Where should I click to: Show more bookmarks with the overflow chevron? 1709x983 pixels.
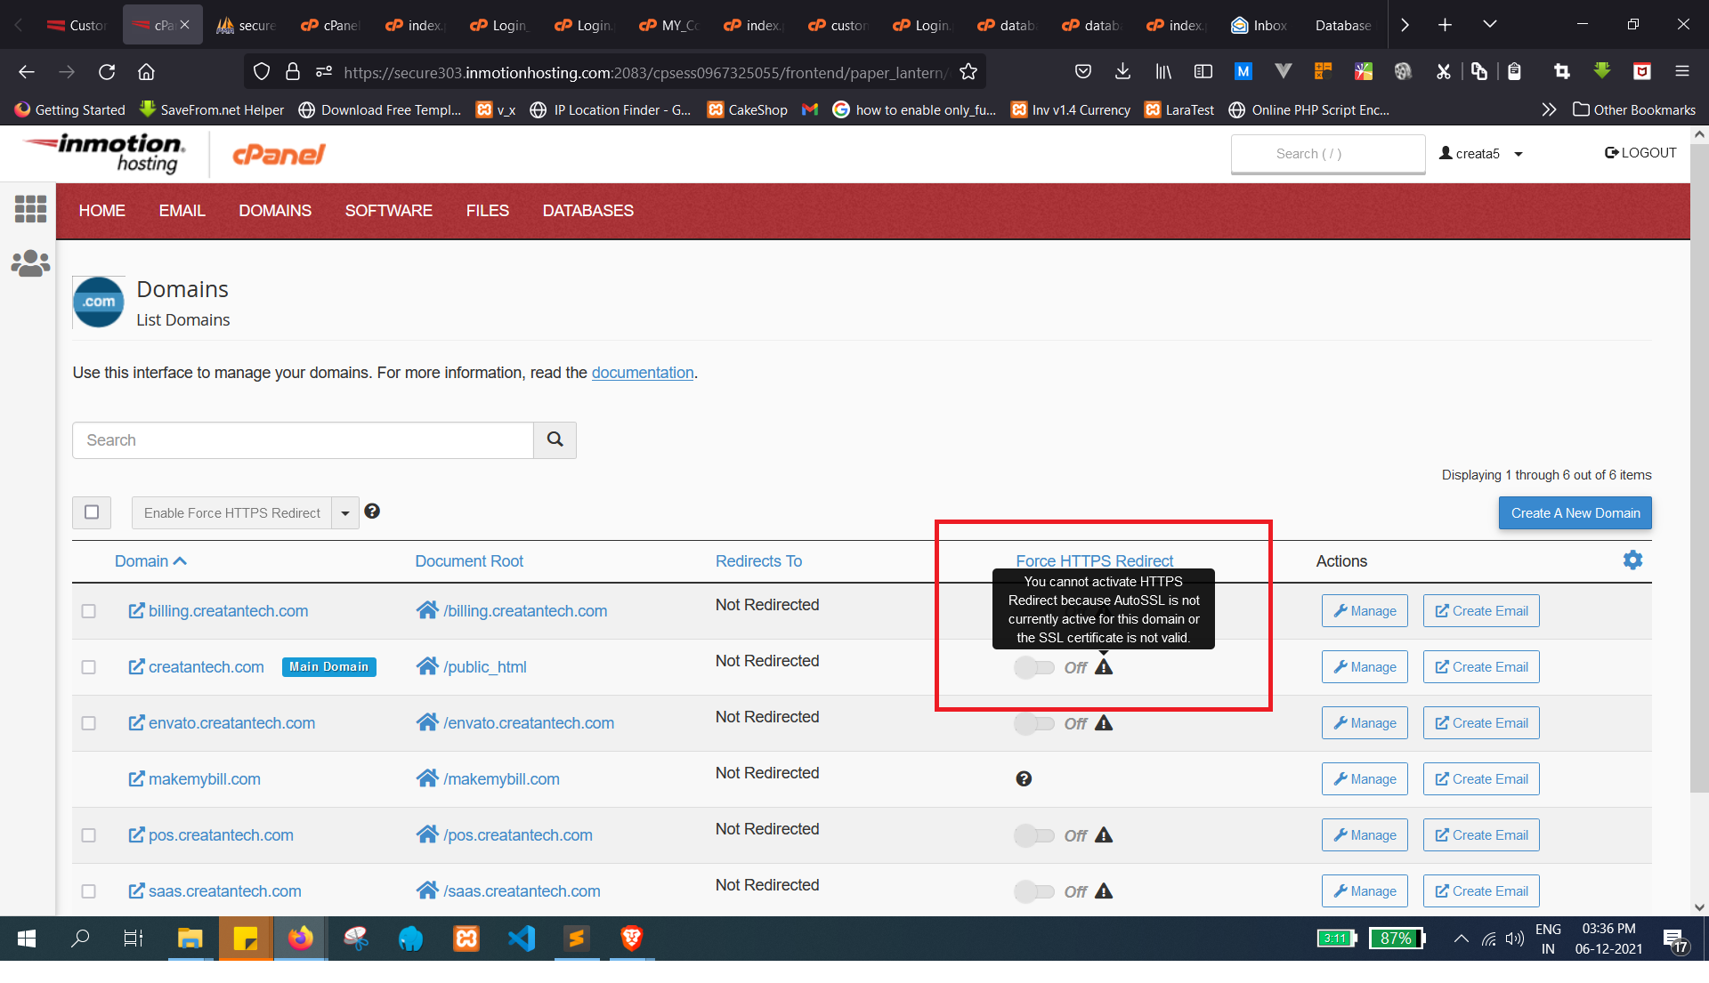(x=1549, y=109)
